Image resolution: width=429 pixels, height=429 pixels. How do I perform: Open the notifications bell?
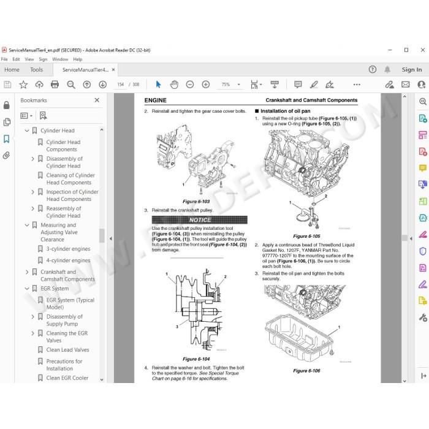pos(387,69)
